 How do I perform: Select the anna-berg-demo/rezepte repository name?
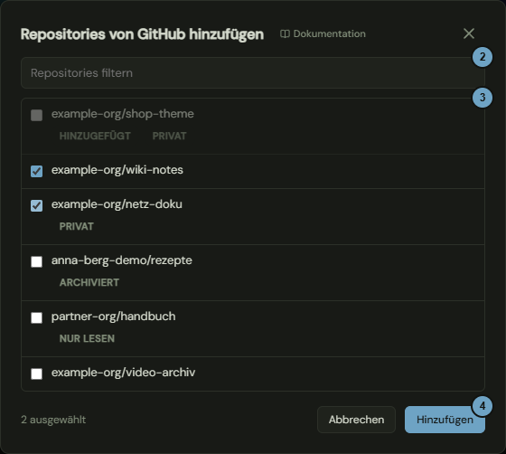(122, 260)
